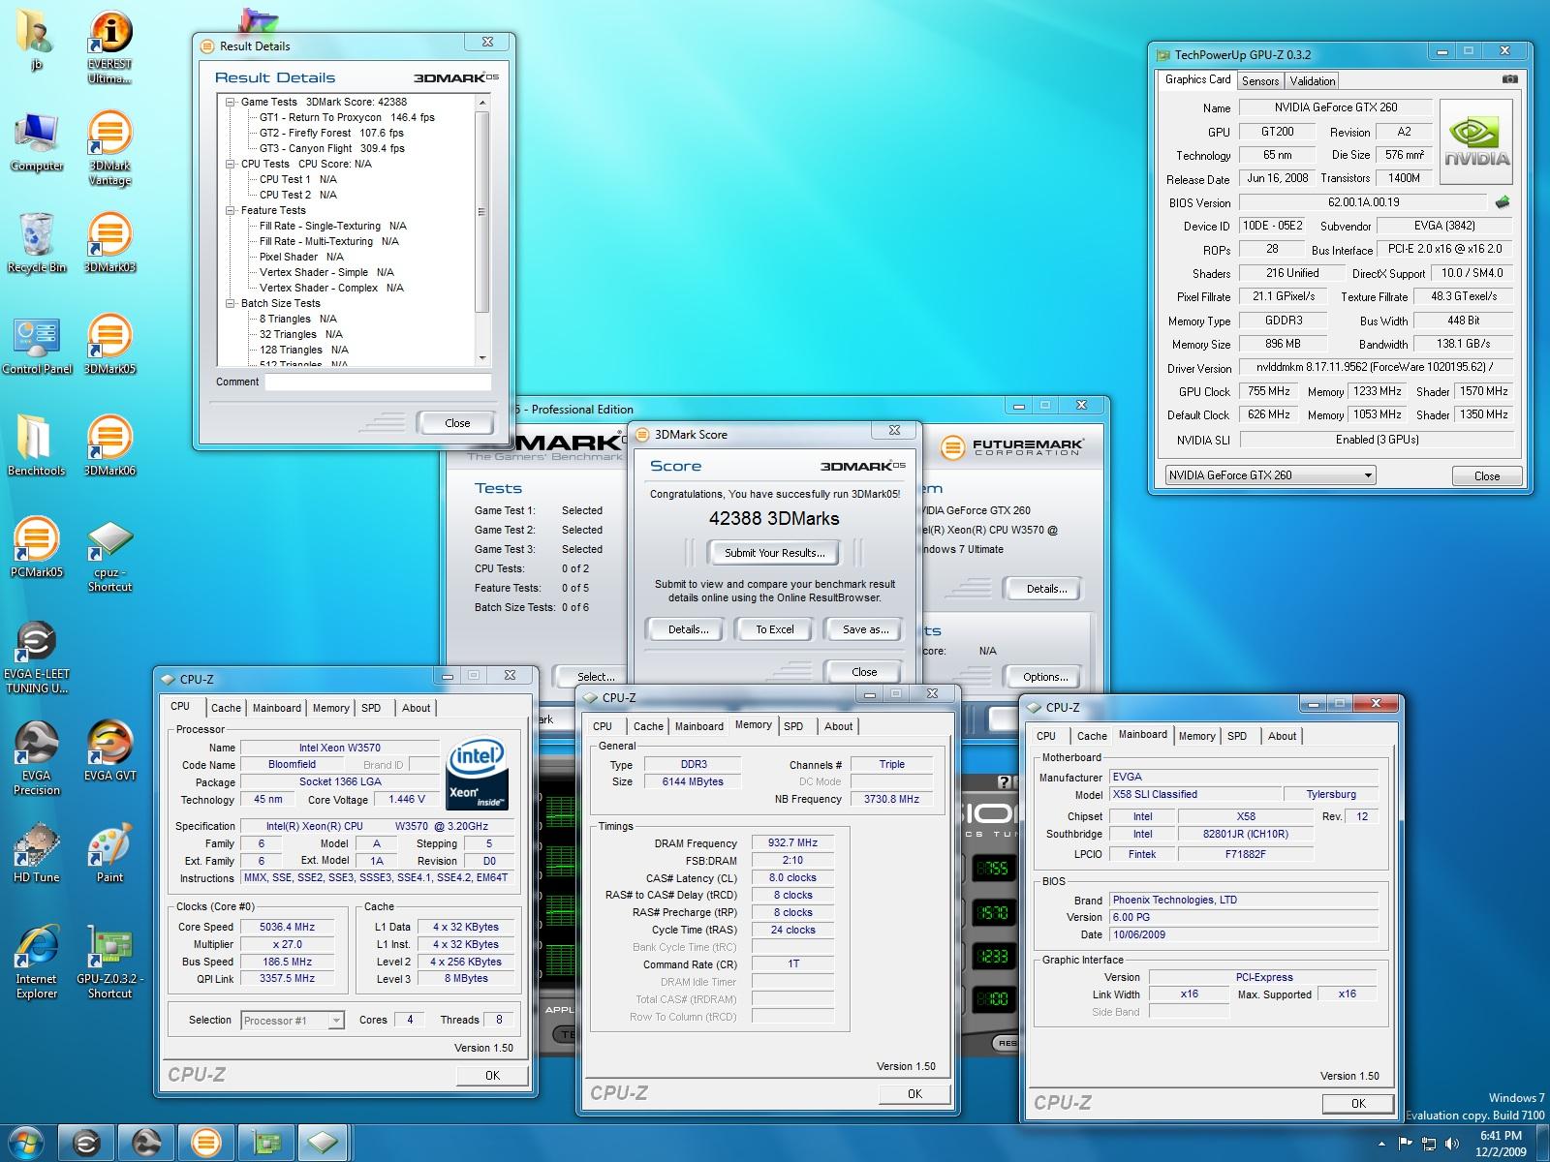This screenshot has height=1162, width=1550.
Task: Click OK in CPU-Z Memory window
Action: pos(915,1093)
